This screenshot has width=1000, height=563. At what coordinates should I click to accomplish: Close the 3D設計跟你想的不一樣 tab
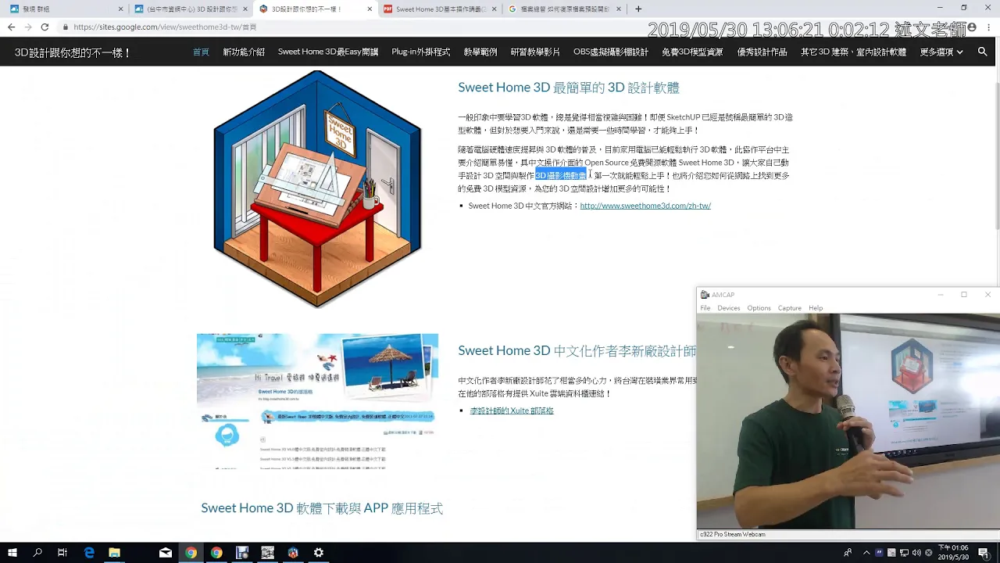(370, 9)
